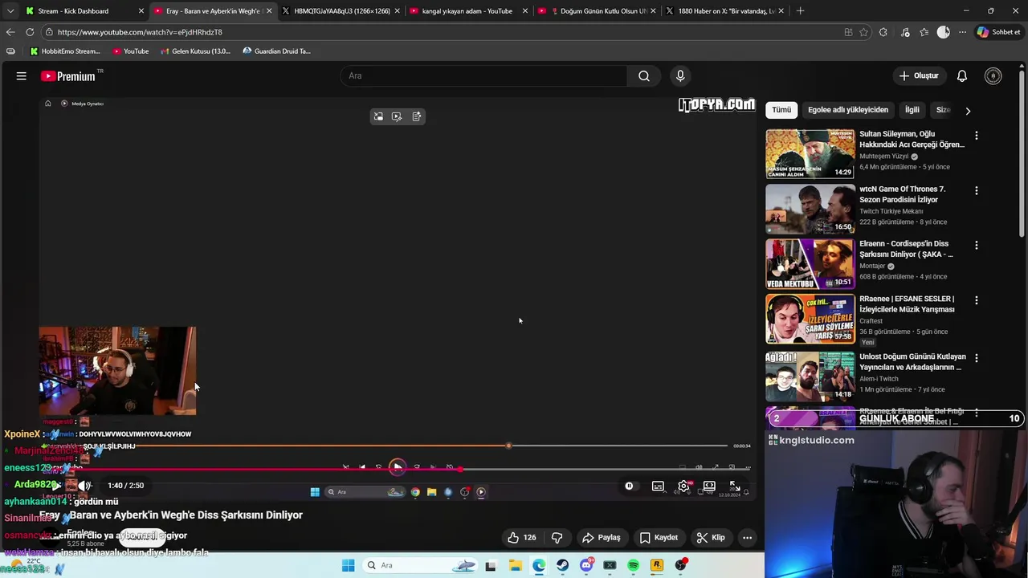Click the Paylaş share button
Image resolution: width=1028 pixels, height=578 pixels.
coord(602,538)
